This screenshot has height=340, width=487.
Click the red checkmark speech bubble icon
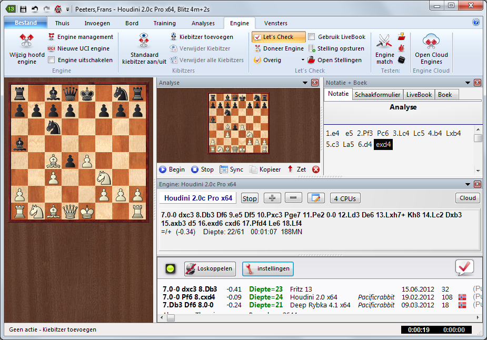464,268
